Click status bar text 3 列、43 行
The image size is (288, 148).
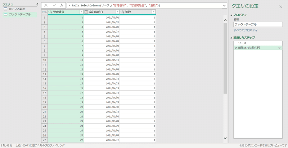[6, 145]
